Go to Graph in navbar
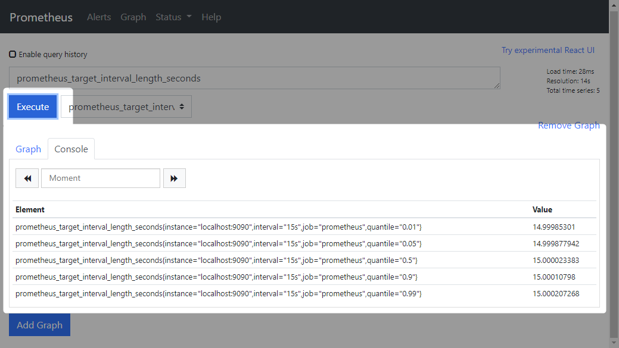Image resolution: width=619 pixels, height=348 pixels. [x=133, y=17]
